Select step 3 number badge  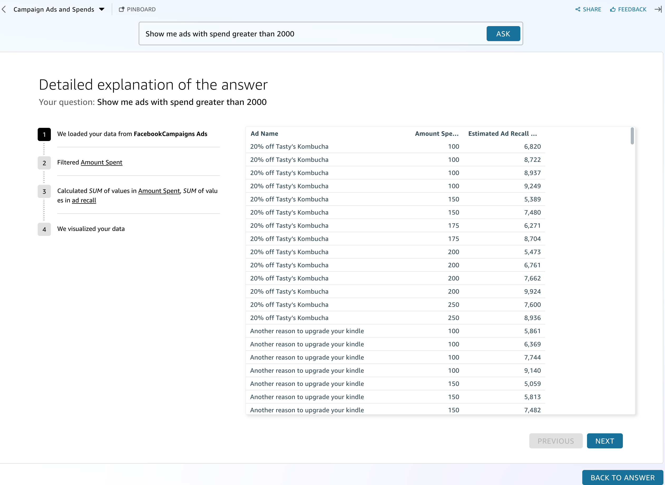(x=44, y=191)
